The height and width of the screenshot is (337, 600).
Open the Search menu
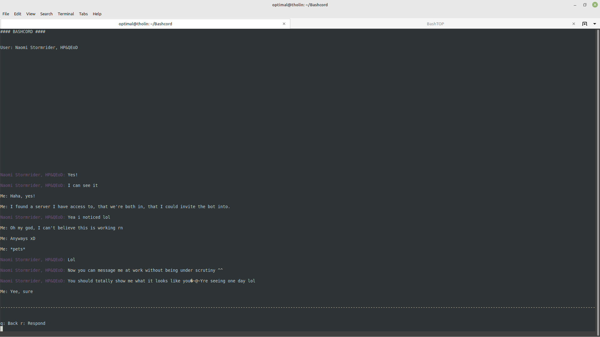coord(46,14)
